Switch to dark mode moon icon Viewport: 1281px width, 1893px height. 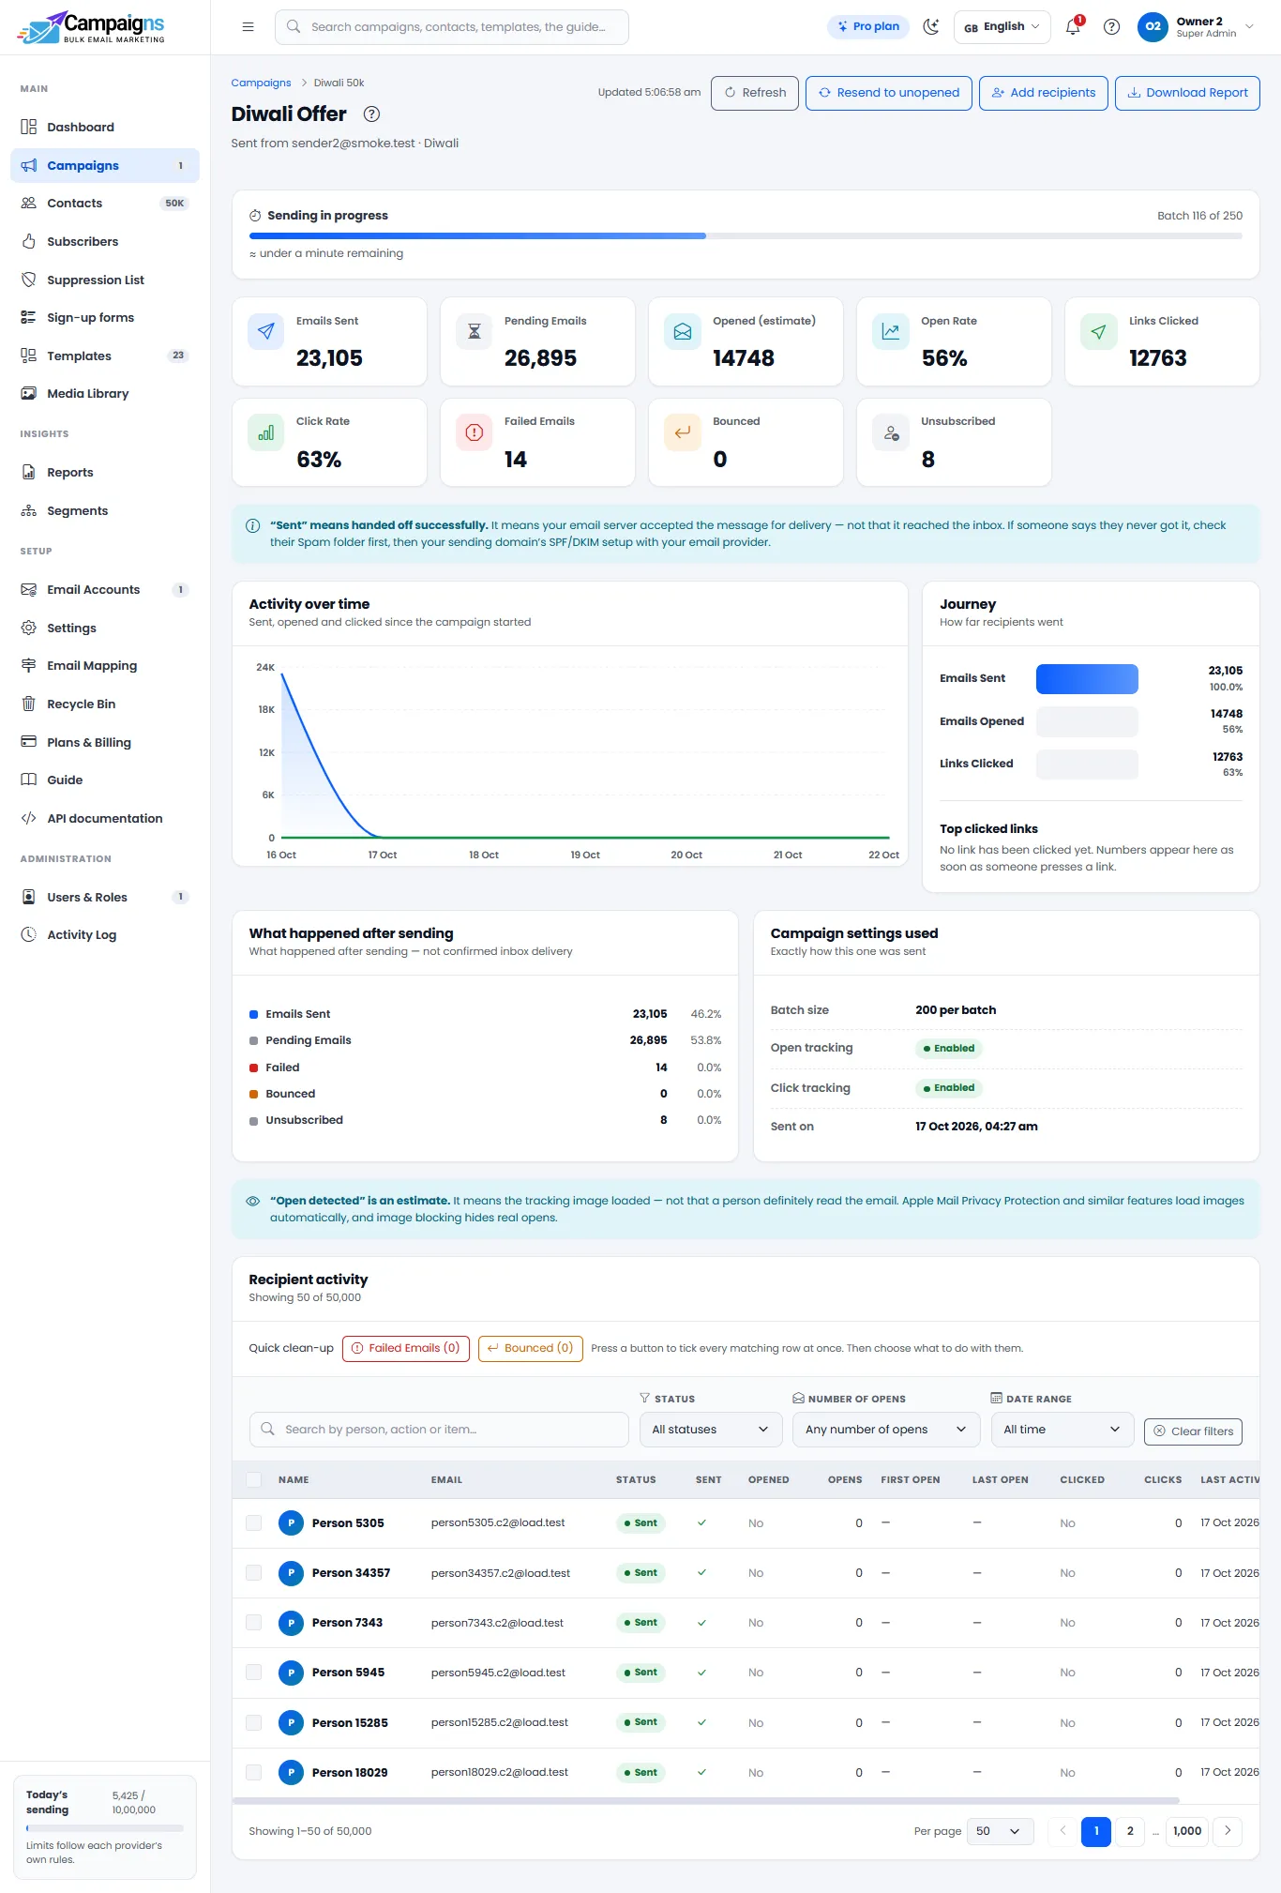[x=930, y=27]
